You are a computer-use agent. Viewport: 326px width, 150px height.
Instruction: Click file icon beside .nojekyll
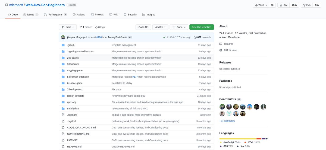click(63, 121)
